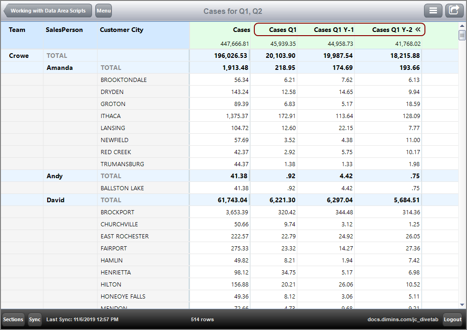
Task: Log out of docs.dimins.com
Action: click(453, 319)
